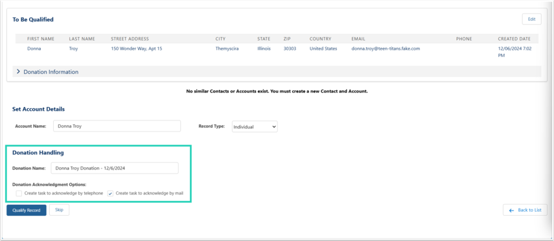The height and width of the screenshot is (241, 554).
Task: Click the EMAIL column header
Action: 358,39
